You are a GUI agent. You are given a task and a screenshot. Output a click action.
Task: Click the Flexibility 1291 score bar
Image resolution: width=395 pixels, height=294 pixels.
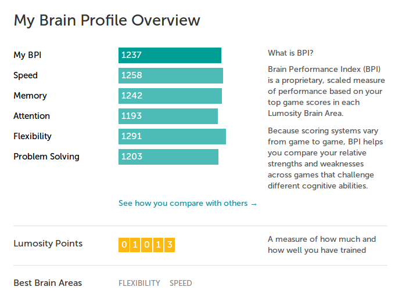tap(173, 137)
